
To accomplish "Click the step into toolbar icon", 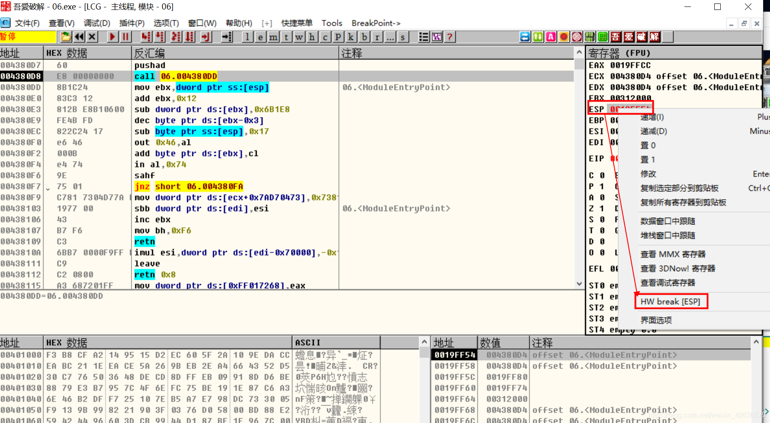I will point(146,37).
